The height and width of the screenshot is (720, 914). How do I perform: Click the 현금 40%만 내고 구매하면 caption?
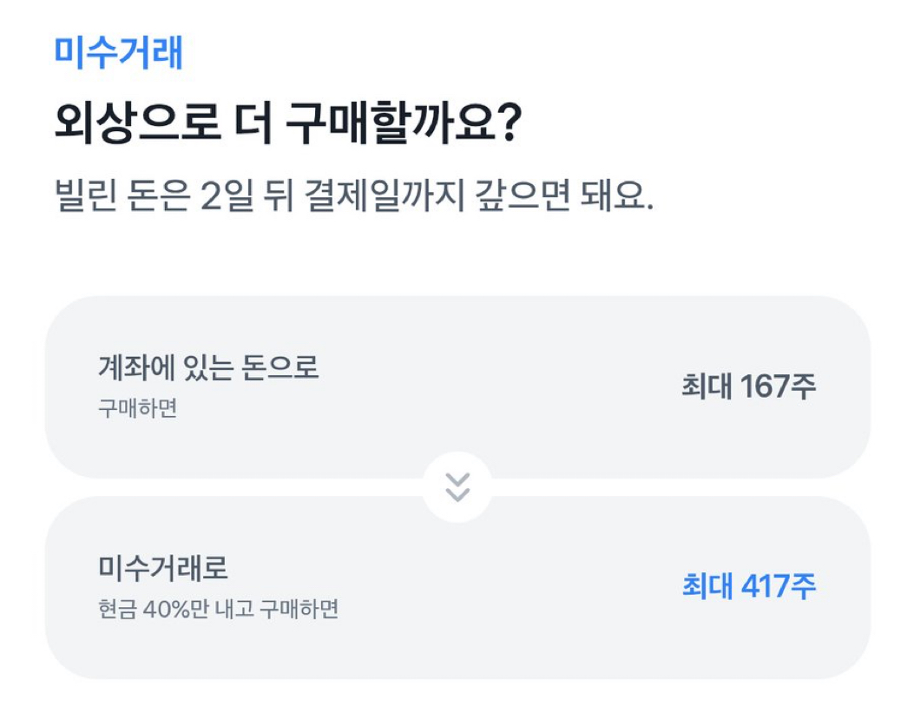[218, 610]
